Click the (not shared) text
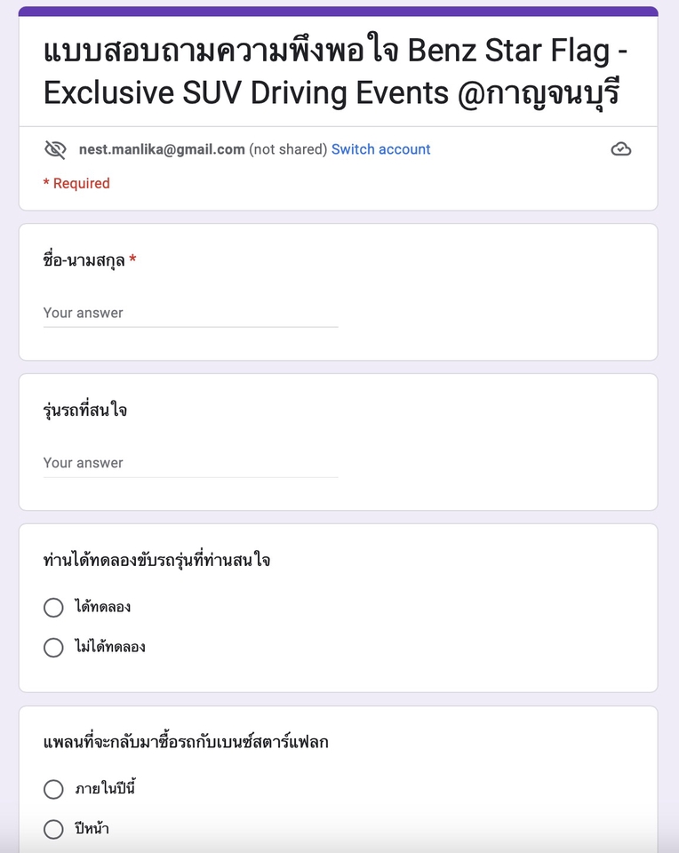This screenshot has width=679, height=853. pos(288,149)
